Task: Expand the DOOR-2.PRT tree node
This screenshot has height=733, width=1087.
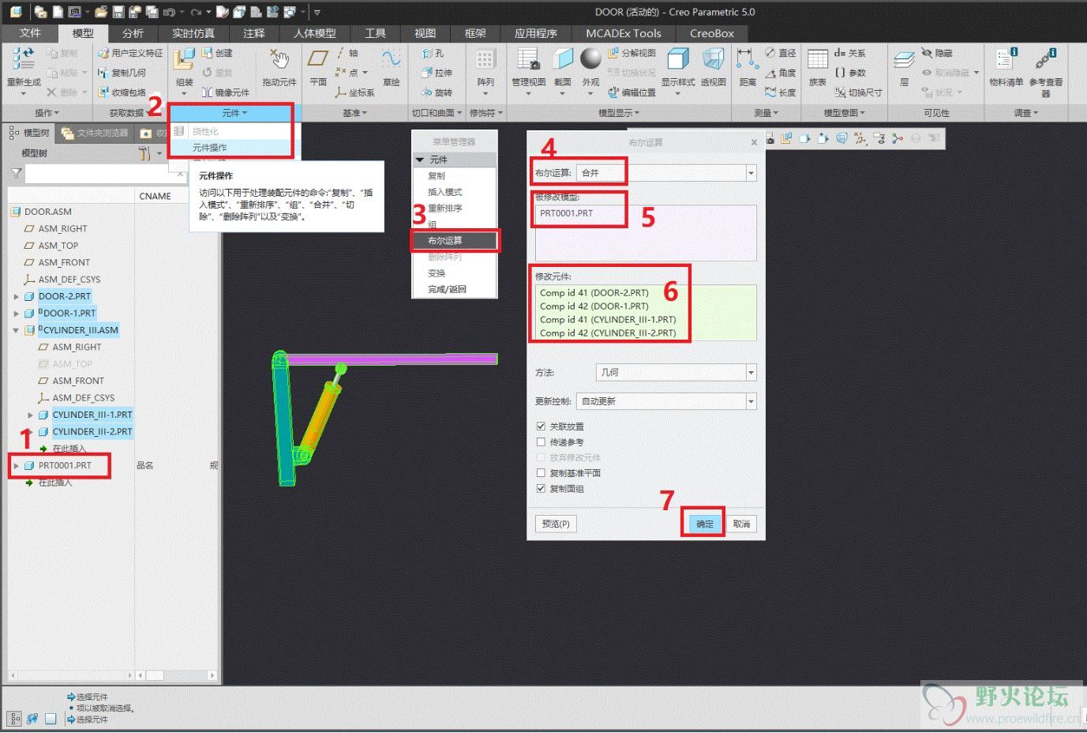Action: 16,297
